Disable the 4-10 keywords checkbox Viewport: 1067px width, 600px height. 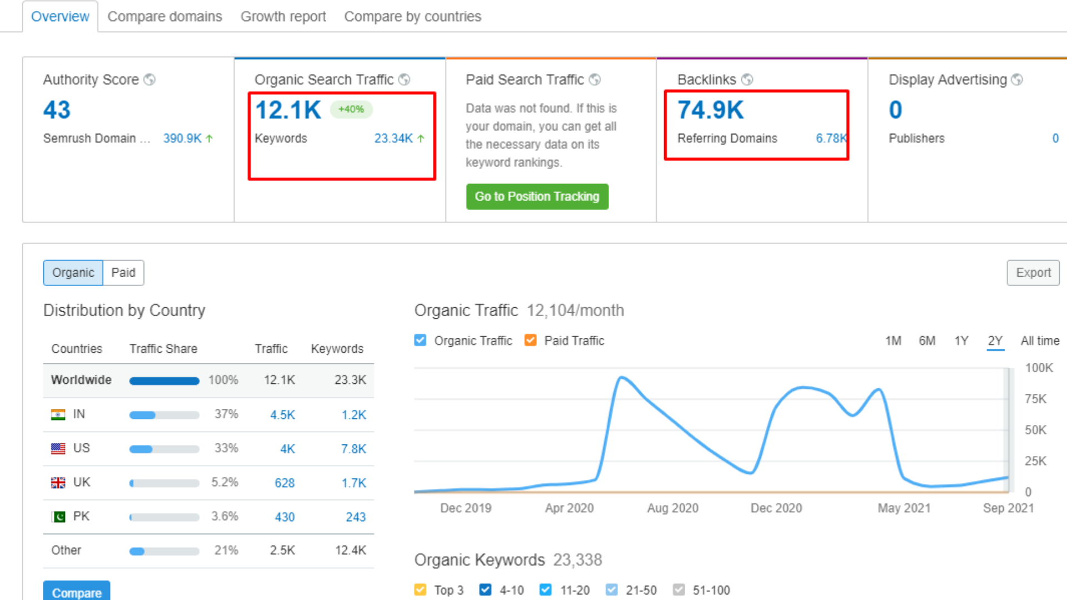(486, 590)
